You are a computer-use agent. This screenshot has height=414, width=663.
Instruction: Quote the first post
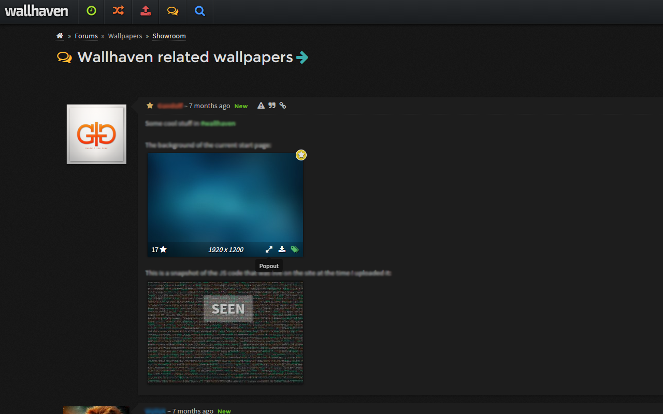[272, 106]
